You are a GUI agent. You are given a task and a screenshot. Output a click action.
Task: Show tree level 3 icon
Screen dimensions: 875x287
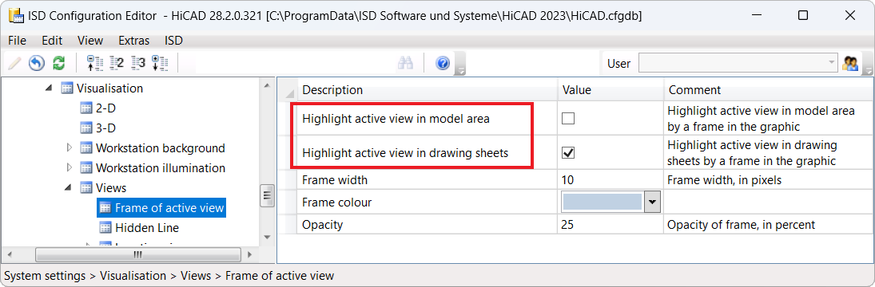click(137, 63)
